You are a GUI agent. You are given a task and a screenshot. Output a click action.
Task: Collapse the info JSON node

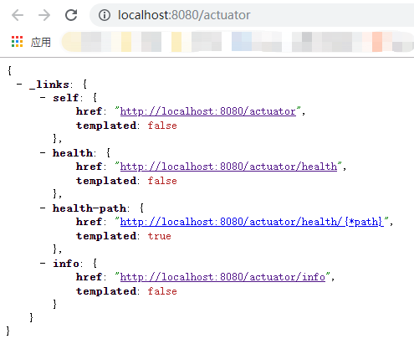43,263
